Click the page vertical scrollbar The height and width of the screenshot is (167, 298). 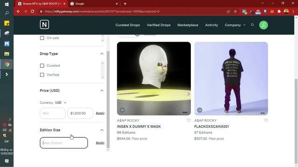coord(296,121)
